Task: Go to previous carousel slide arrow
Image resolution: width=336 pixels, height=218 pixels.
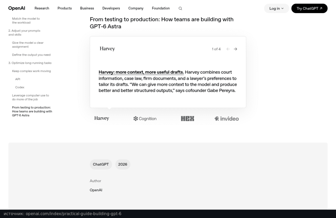Action: coord(228,49)
